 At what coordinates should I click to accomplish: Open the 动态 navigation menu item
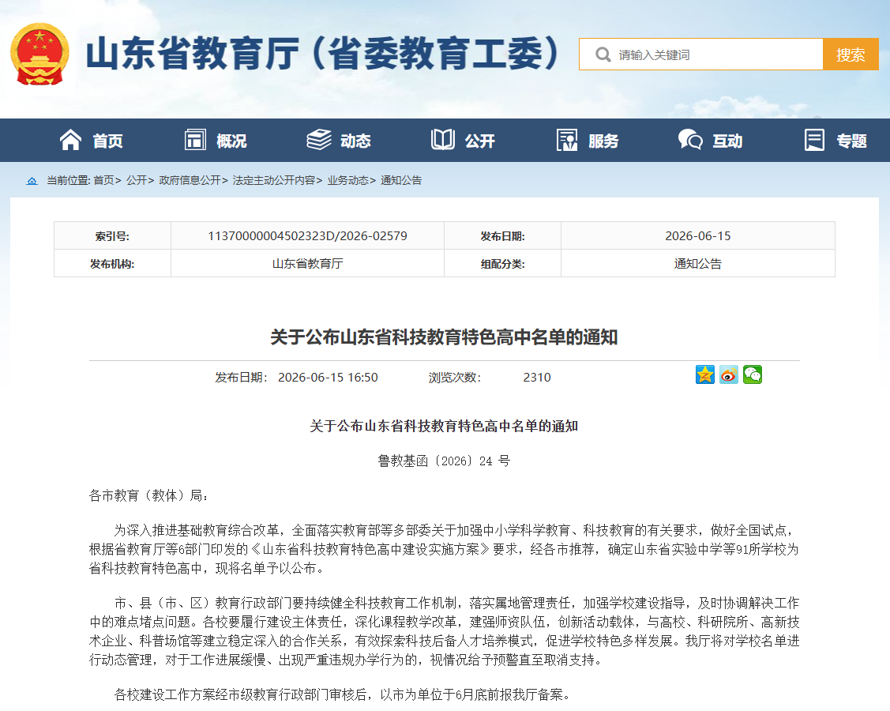coord(355,141)
